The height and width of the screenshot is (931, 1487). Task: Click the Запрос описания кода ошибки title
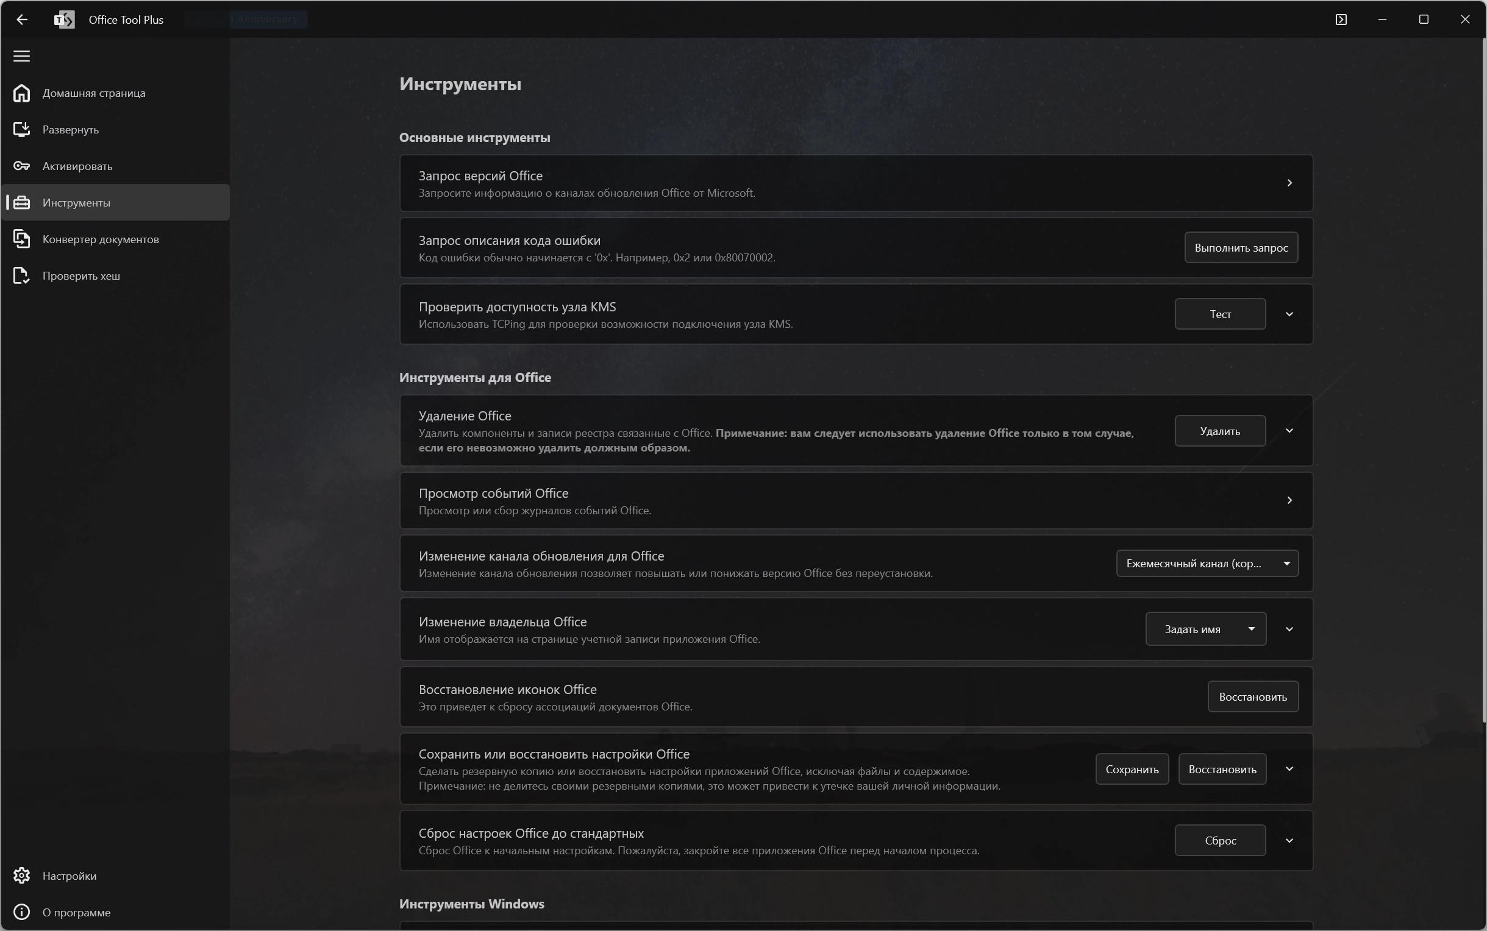tap(510, 240)
